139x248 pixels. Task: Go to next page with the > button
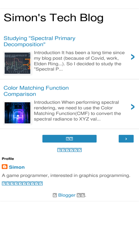point(126,139)
